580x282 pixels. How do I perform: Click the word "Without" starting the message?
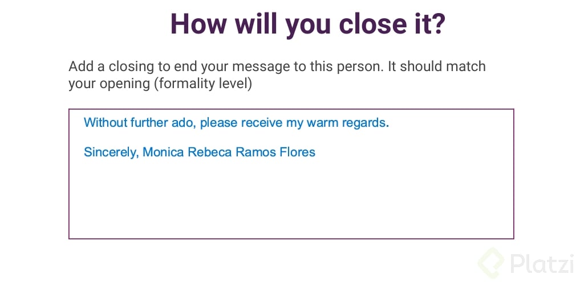tap(105, 122)
